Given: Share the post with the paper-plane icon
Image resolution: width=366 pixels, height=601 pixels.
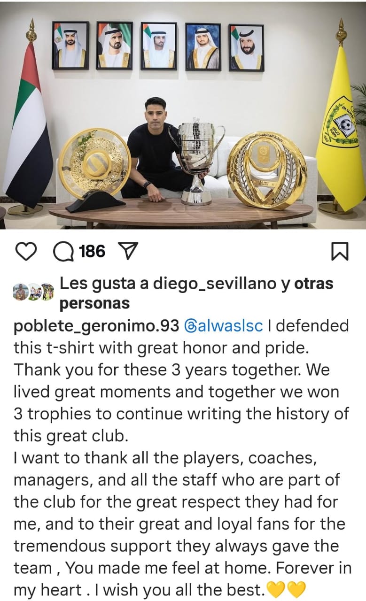Looking at the screenshot, I should [x=125, y=252].
